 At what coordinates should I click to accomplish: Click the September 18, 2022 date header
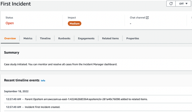coord(16,91)
